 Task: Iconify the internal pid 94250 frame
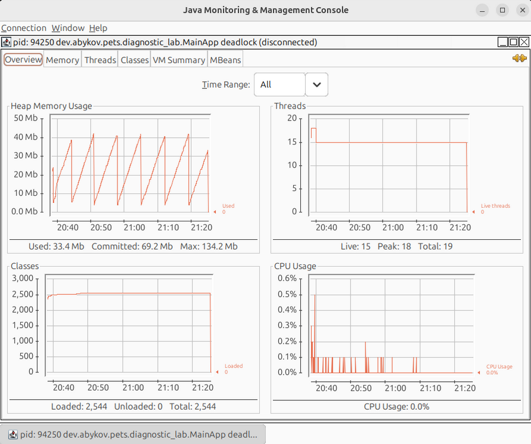click(503, 42)
